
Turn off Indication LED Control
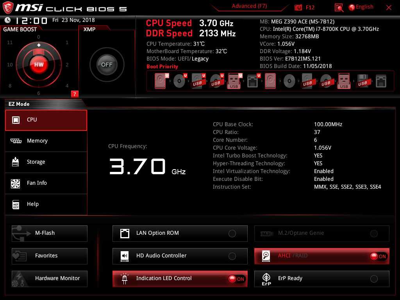click(236, 279)
